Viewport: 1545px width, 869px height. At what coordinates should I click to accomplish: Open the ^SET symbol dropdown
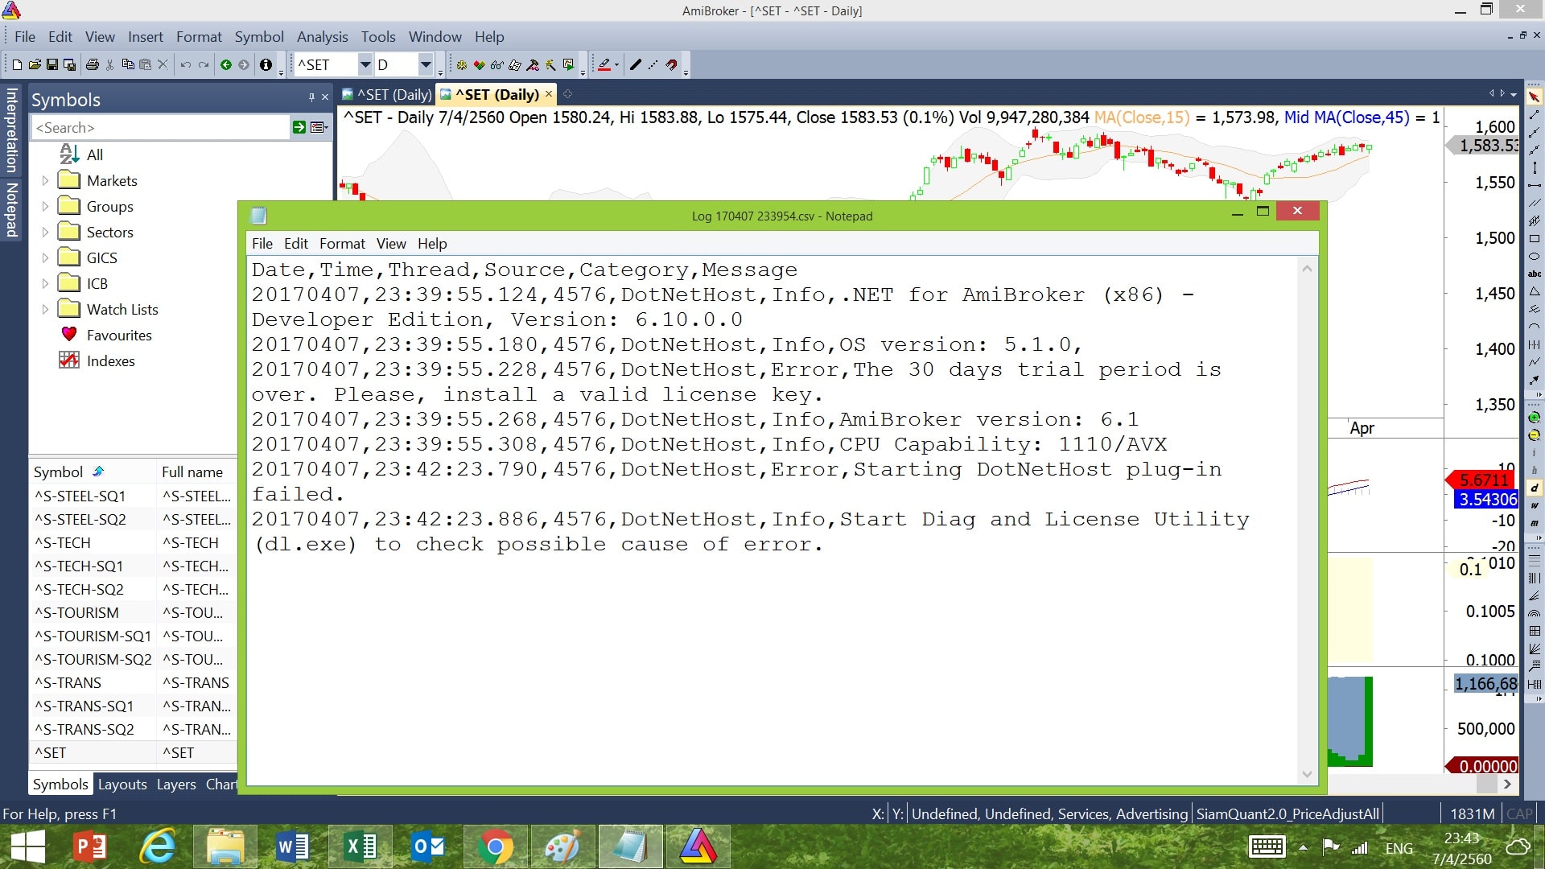pyautogui.click(x=365, y=65)
